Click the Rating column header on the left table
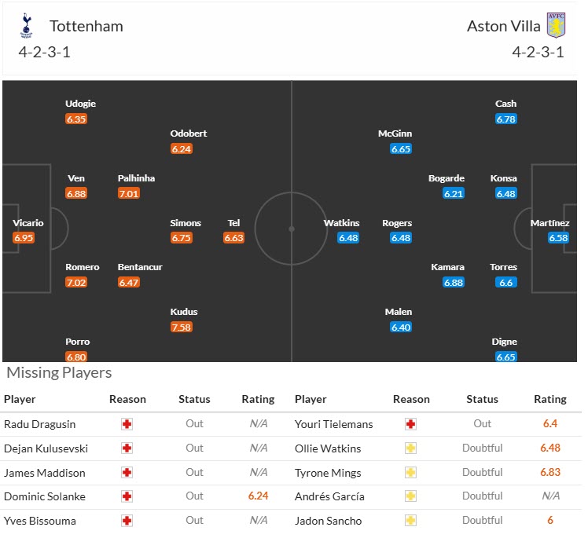588x538 pixels. coord(258,399)
